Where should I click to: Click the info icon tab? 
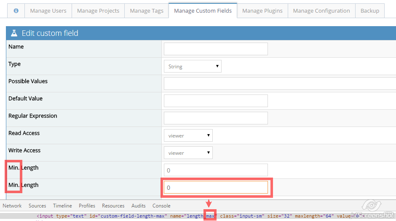click(x=16, y=11)
